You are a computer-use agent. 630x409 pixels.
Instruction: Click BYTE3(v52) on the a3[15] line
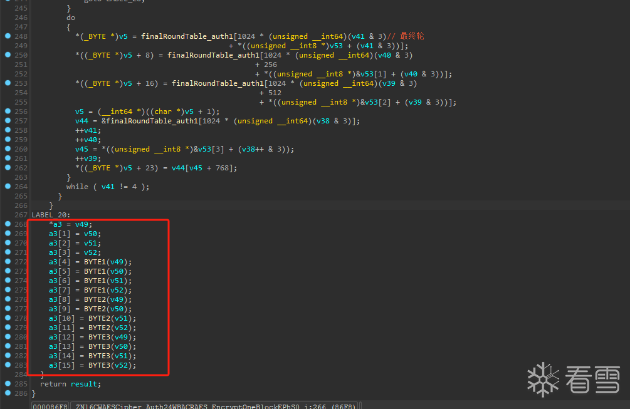click(110, 365)
